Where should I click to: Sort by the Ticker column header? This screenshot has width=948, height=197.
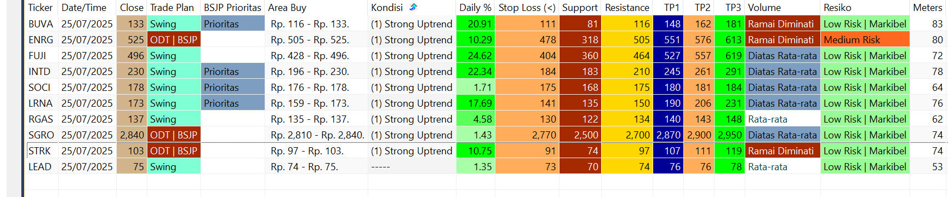[x=41, y=8]
